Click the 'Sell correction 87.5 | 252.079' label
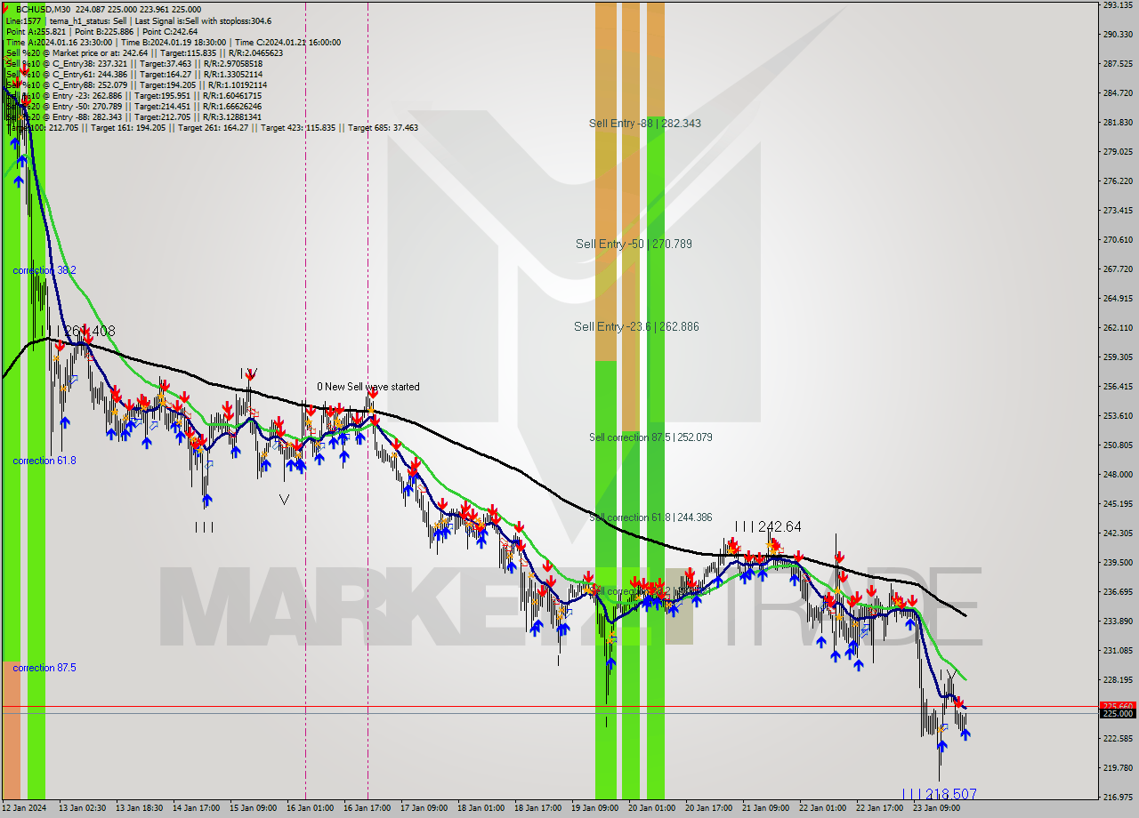1139x818 pixels. coord(650,437)
